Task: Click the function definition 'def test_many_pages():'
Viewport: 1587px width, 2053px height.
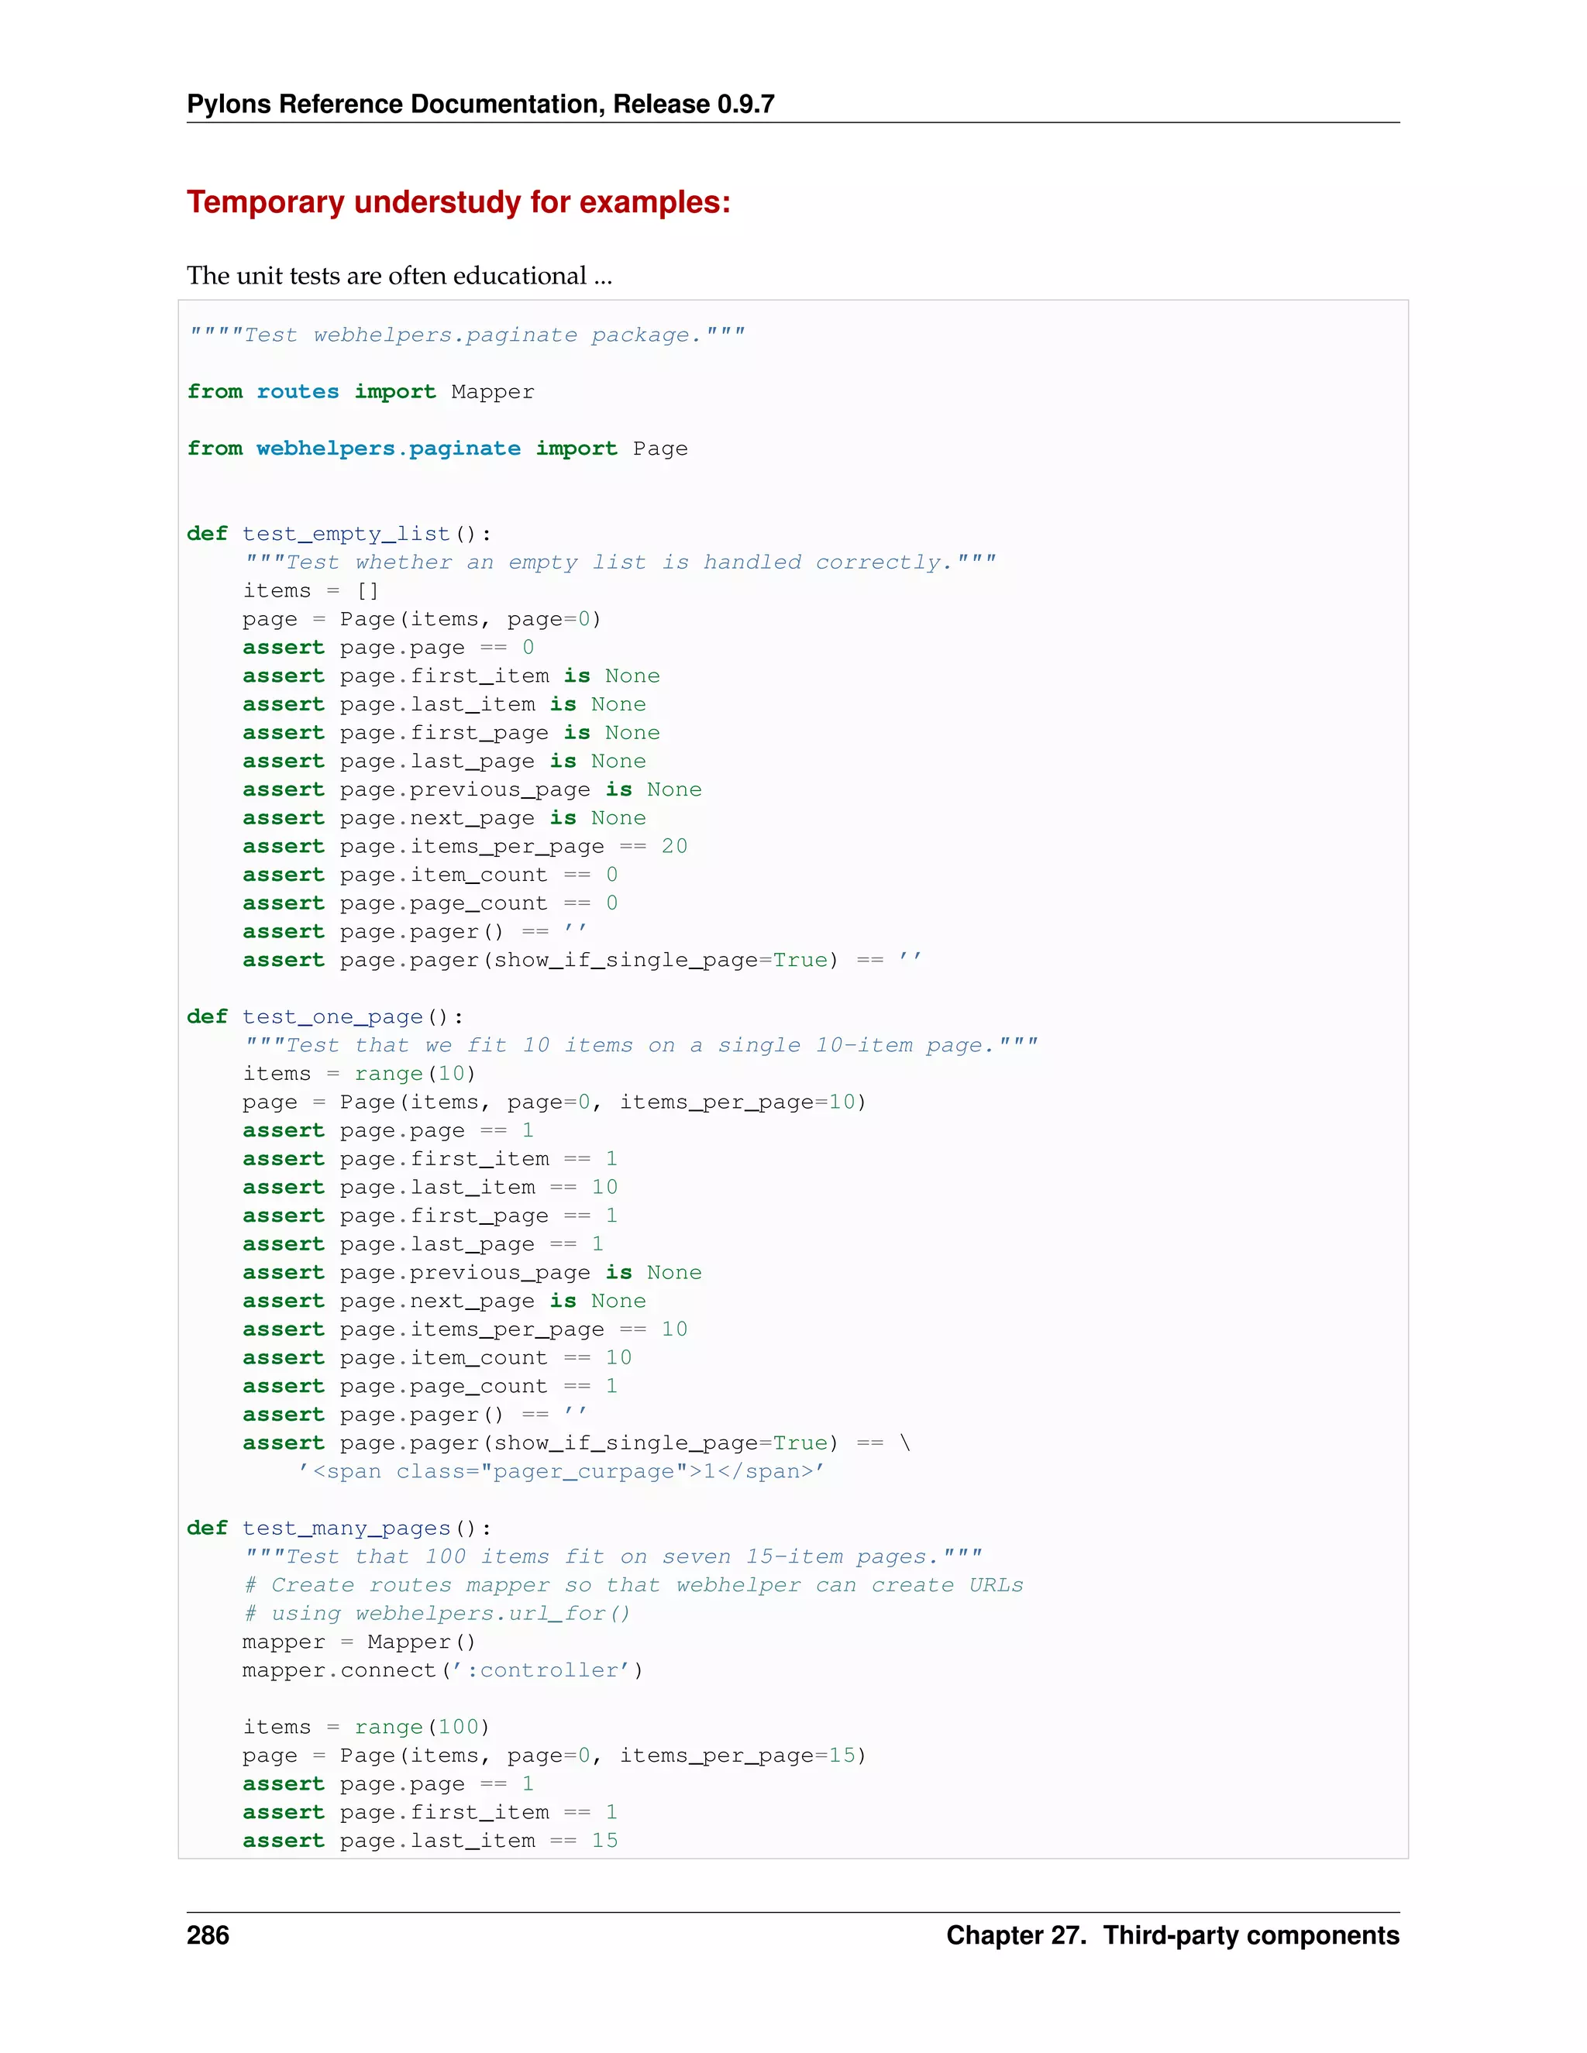Action: click(x=339, y=1529)
